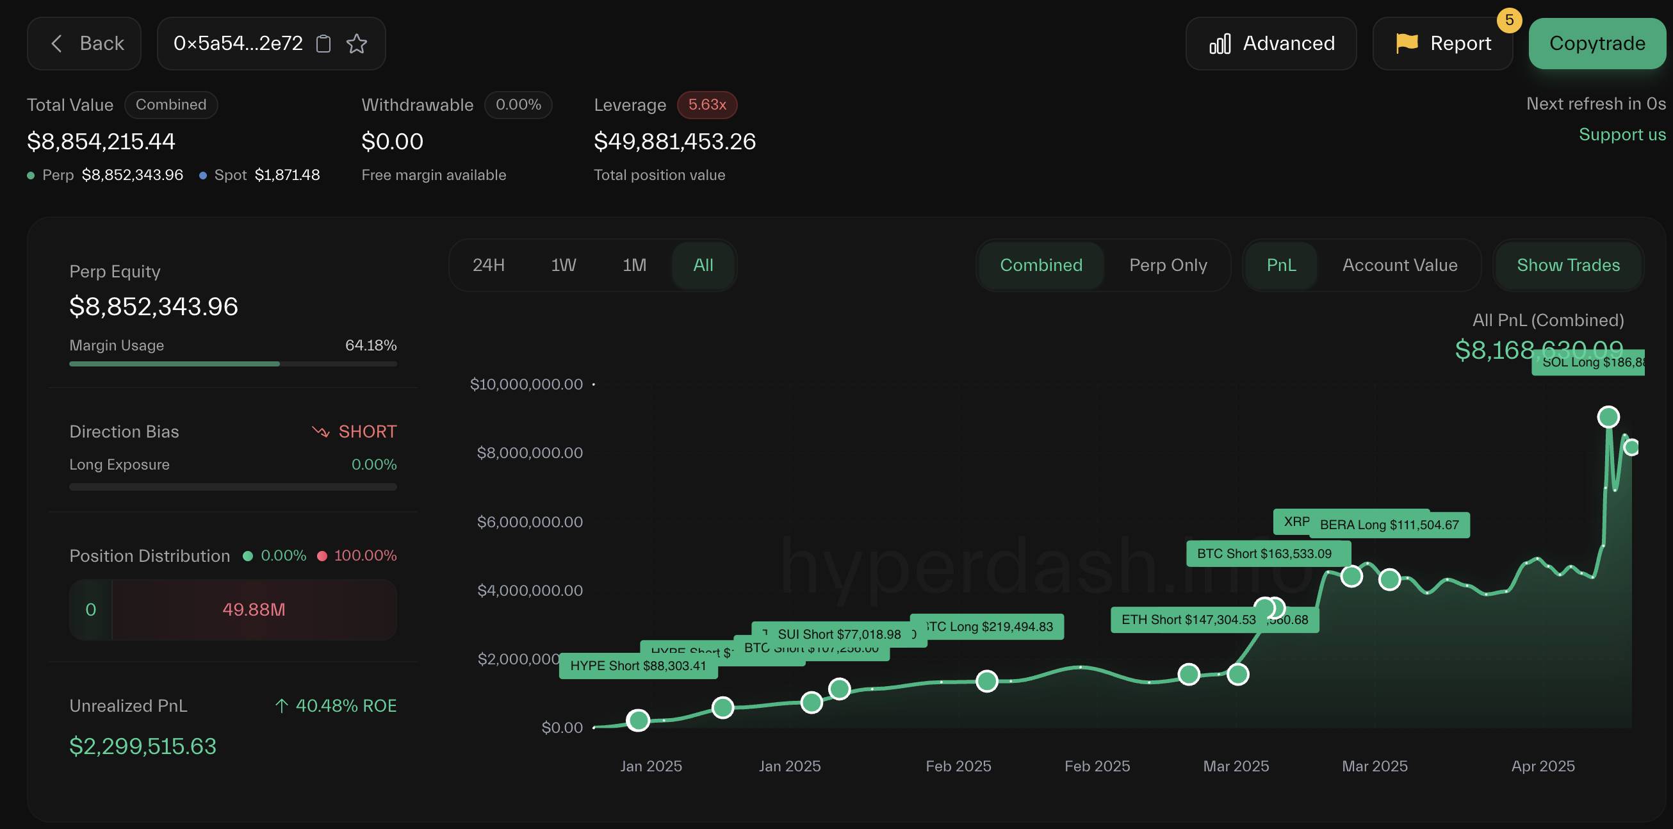Viewport: 1673px width, 829px height.
Task: Click the back chevron arrow icon
Action: (56, 43)
